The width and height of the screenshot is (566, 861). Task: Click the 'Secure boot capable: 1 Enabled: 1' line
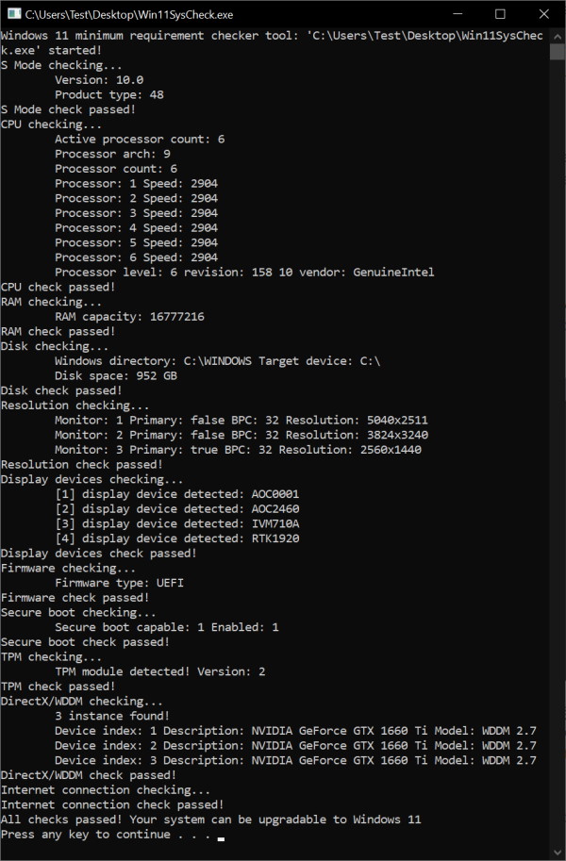pos(167,627)
